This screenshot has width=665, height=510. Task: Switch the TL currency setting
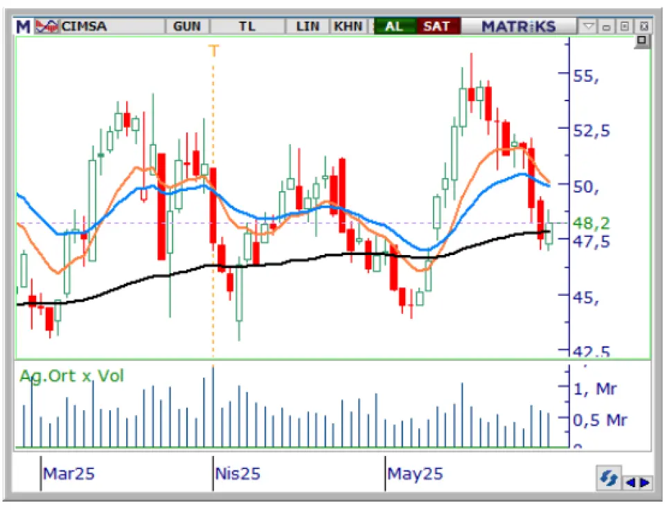coord(247,26)
